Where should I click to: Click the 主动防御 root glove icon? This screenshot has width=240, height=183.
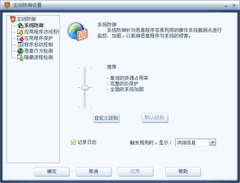[x=13, y=19]
